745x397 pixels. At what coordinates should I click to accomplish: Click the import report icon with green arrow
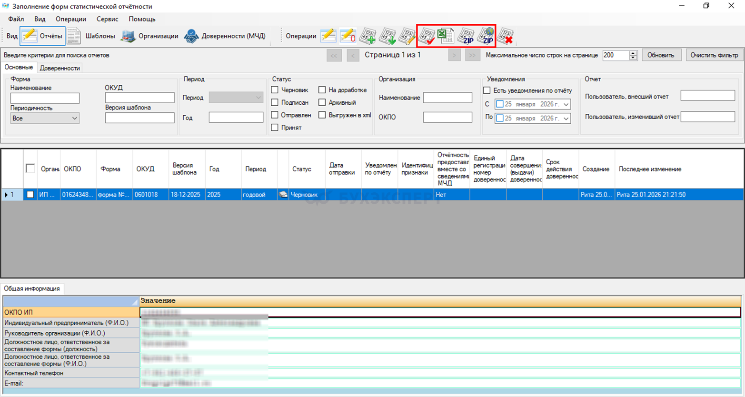(387, 36)
